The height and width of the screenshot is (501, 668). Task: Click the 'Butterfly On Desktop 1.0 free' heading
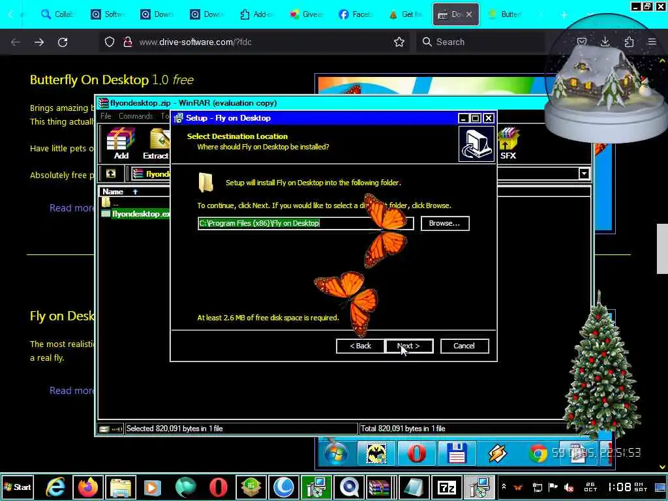[x=112, y=80]
